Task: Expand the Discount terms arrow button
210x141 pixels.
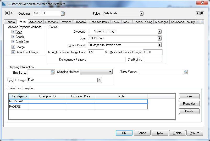Action: pyautogui.click(x=159, y=32)
